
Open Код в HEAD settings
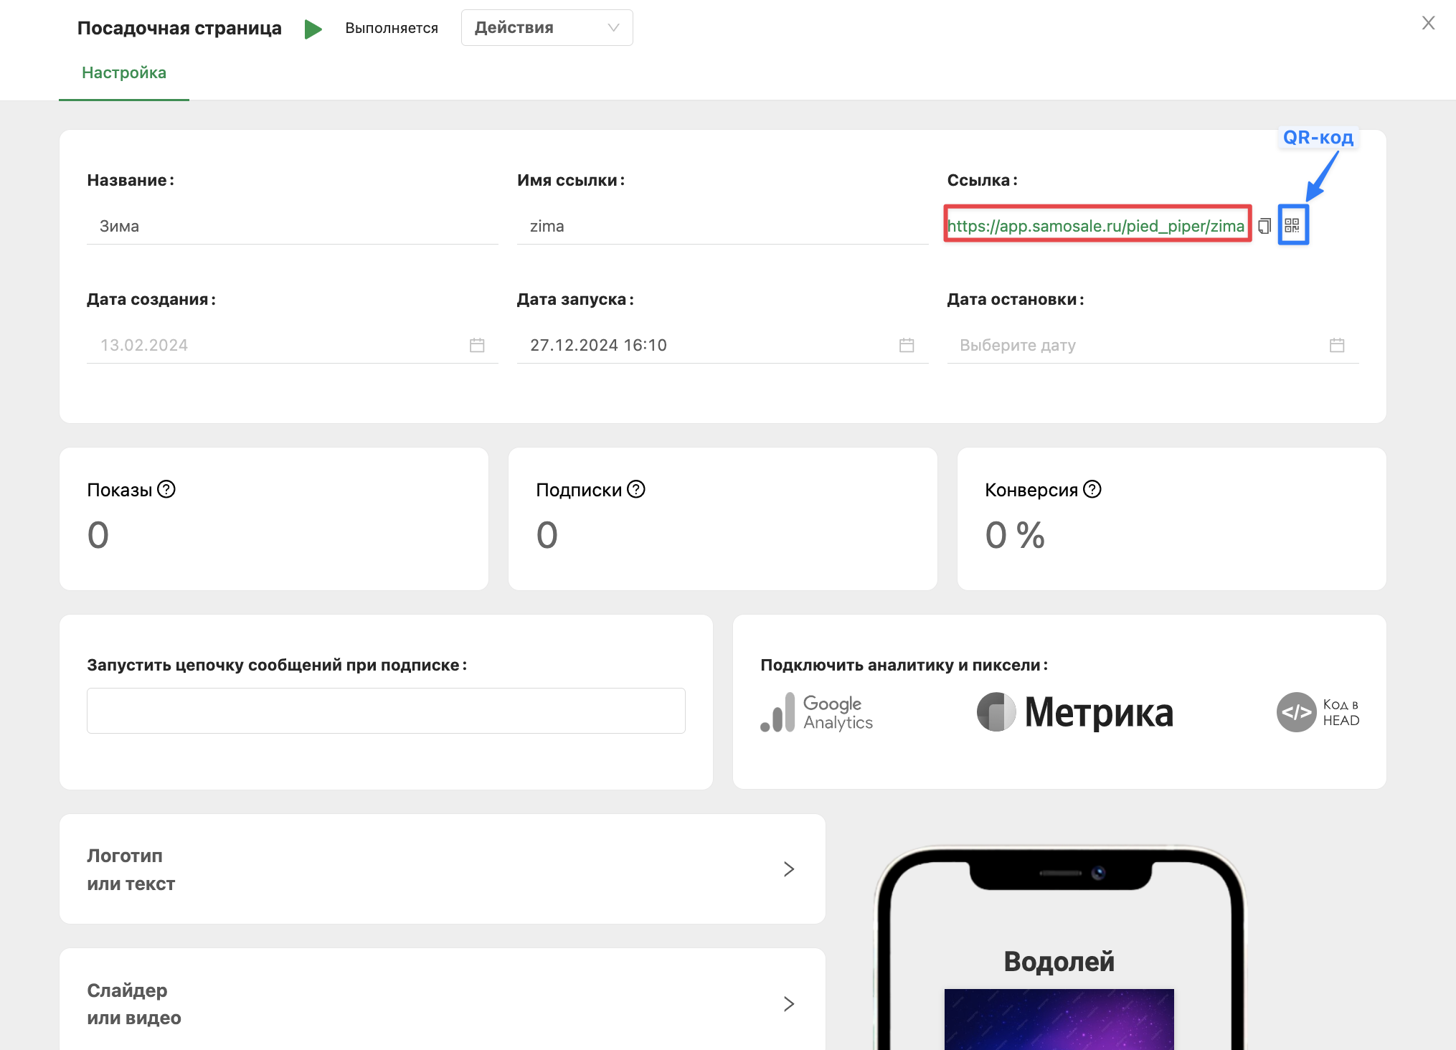coord(1318,712)
